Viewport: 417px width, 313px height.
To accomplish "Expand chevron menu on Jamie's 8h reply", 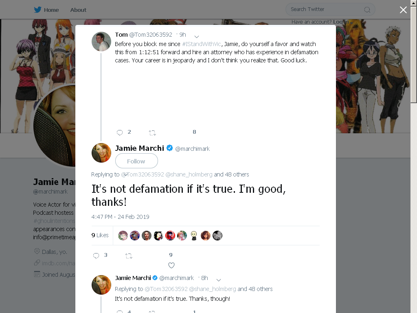I will [219, 280].
